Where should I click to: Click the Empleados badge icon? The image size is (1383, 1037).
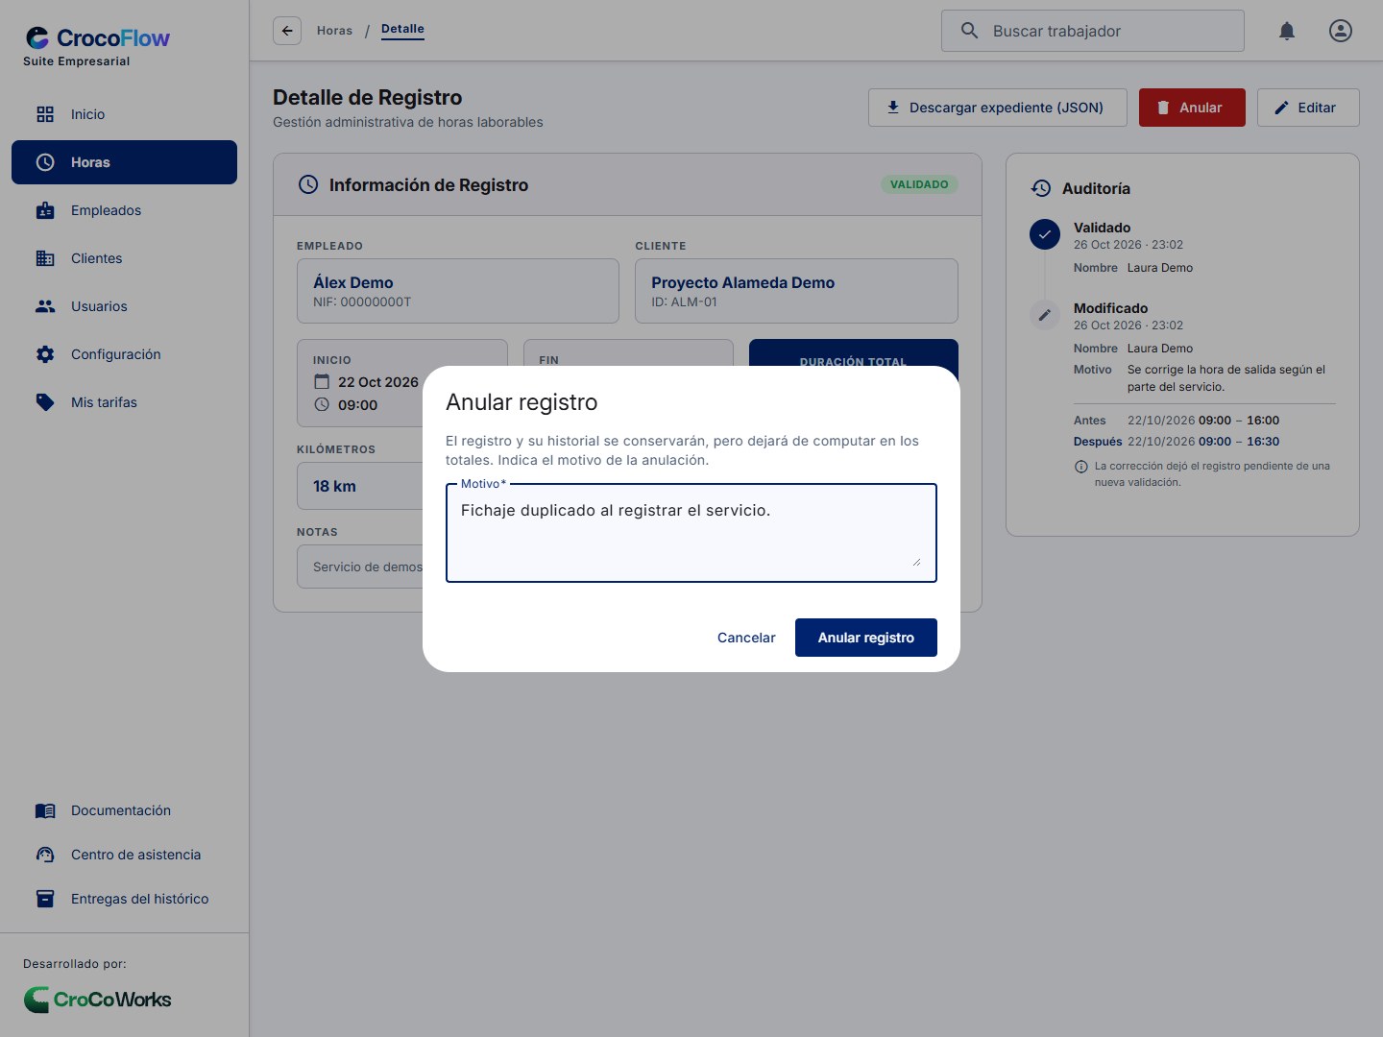45,210
